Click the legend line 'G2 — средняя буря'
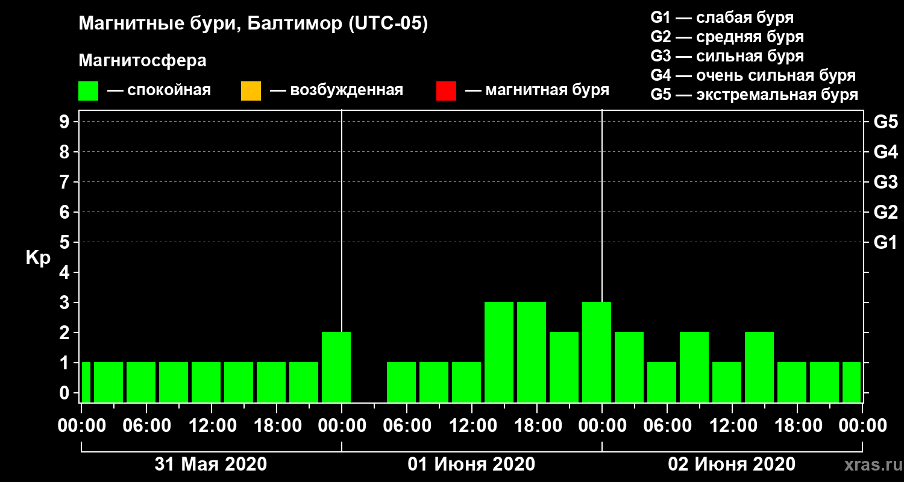 pos(727,37)
